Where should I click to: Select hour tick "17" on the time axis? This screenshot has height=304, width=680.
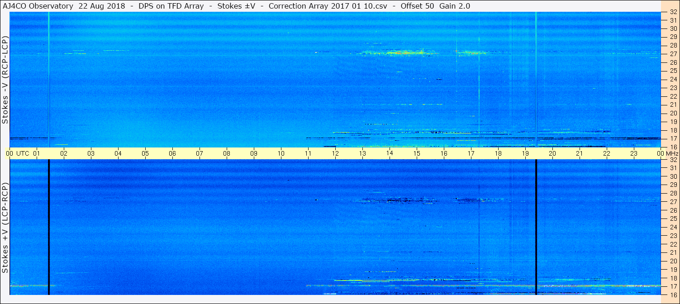point(471,153)
